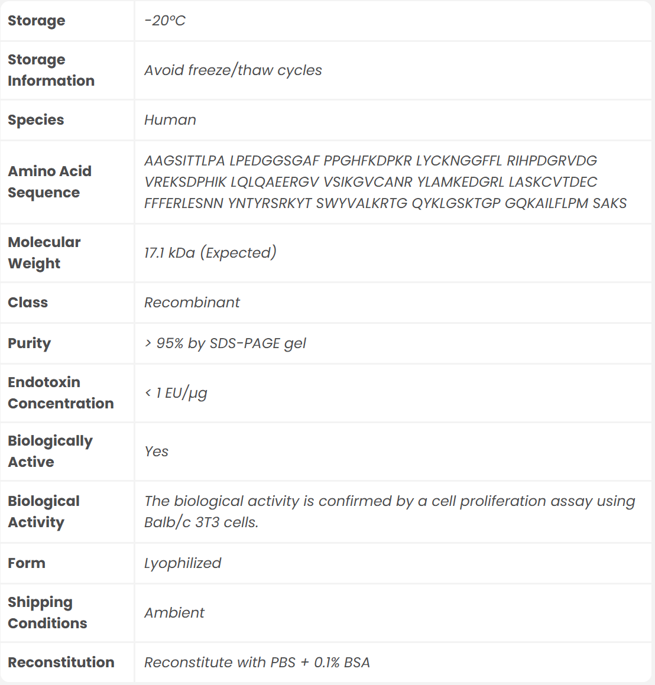Select the Shipping Conditions label
Image resolution: width=655 pixels, height=685 pixels.
47,613
